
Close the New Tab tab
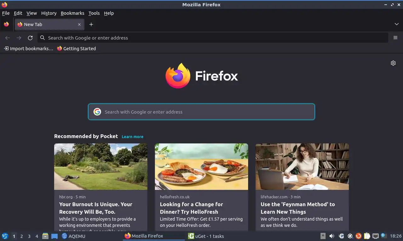click(x=79, y=24)
